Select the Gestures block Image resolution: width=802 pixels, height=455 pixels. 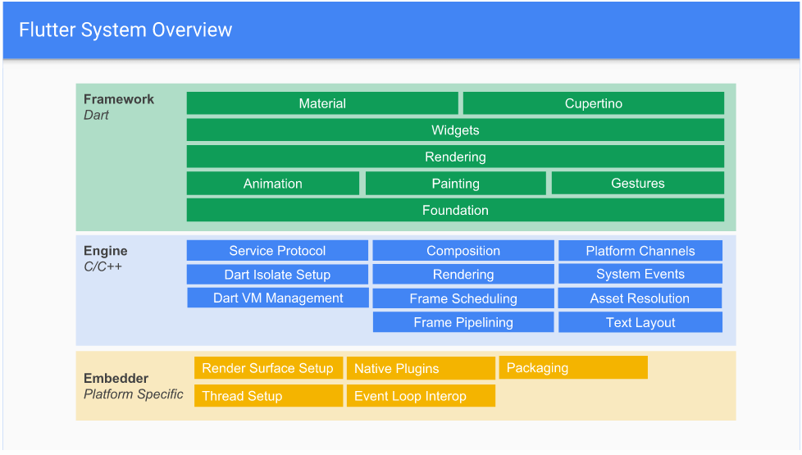[x=638, y=183]
